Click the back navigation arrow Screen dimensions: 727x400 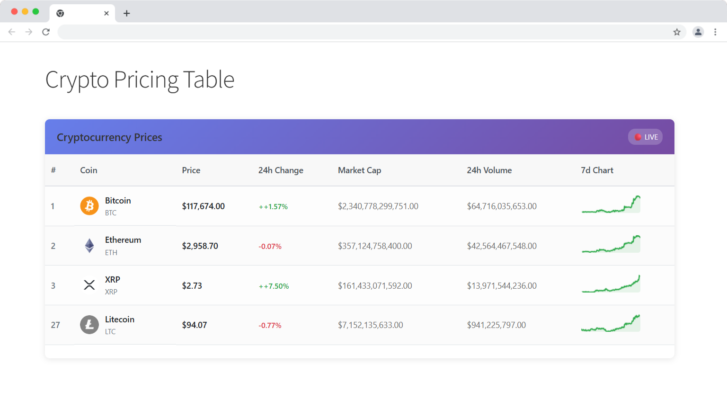pos(11,32)
